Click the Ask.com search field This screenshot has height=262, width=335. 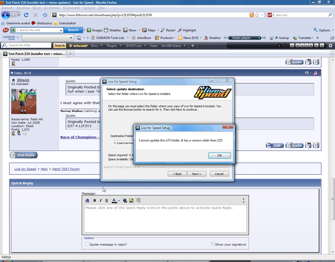[301, 15]
